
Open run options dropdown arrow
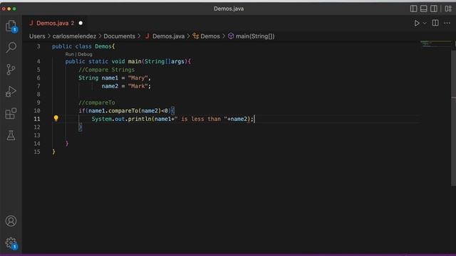tap(425, 23)
